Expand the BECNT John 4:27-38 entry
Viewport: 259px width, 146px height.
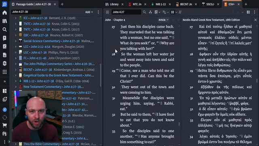click(x=16, y=70)
